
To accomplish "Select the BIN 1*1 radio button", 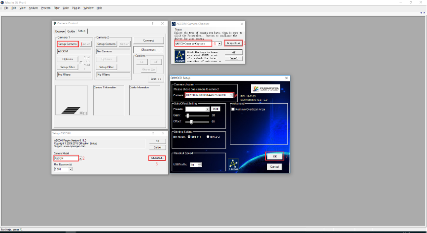I will coord(189,137).
